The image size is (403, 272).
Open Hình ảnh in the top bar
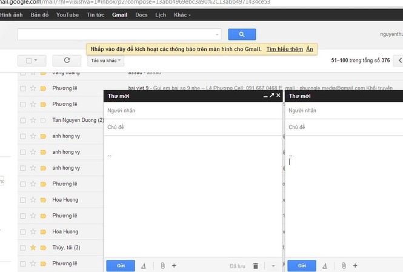[x=12, y=15]
